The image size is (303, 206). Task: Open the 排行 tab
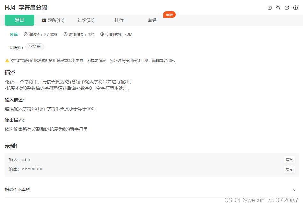119,20
